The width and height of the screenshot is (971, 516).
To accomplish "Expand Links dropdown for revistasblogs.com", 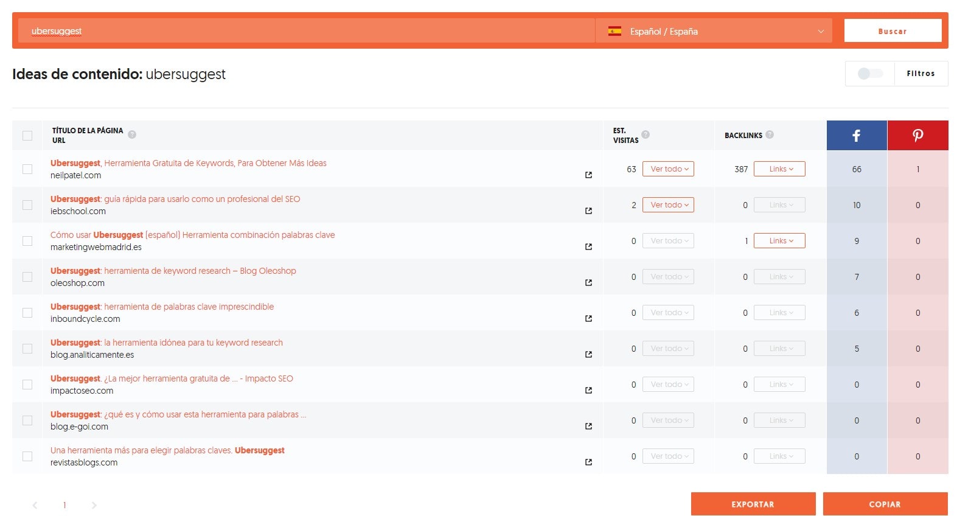I will coord(779,456).
